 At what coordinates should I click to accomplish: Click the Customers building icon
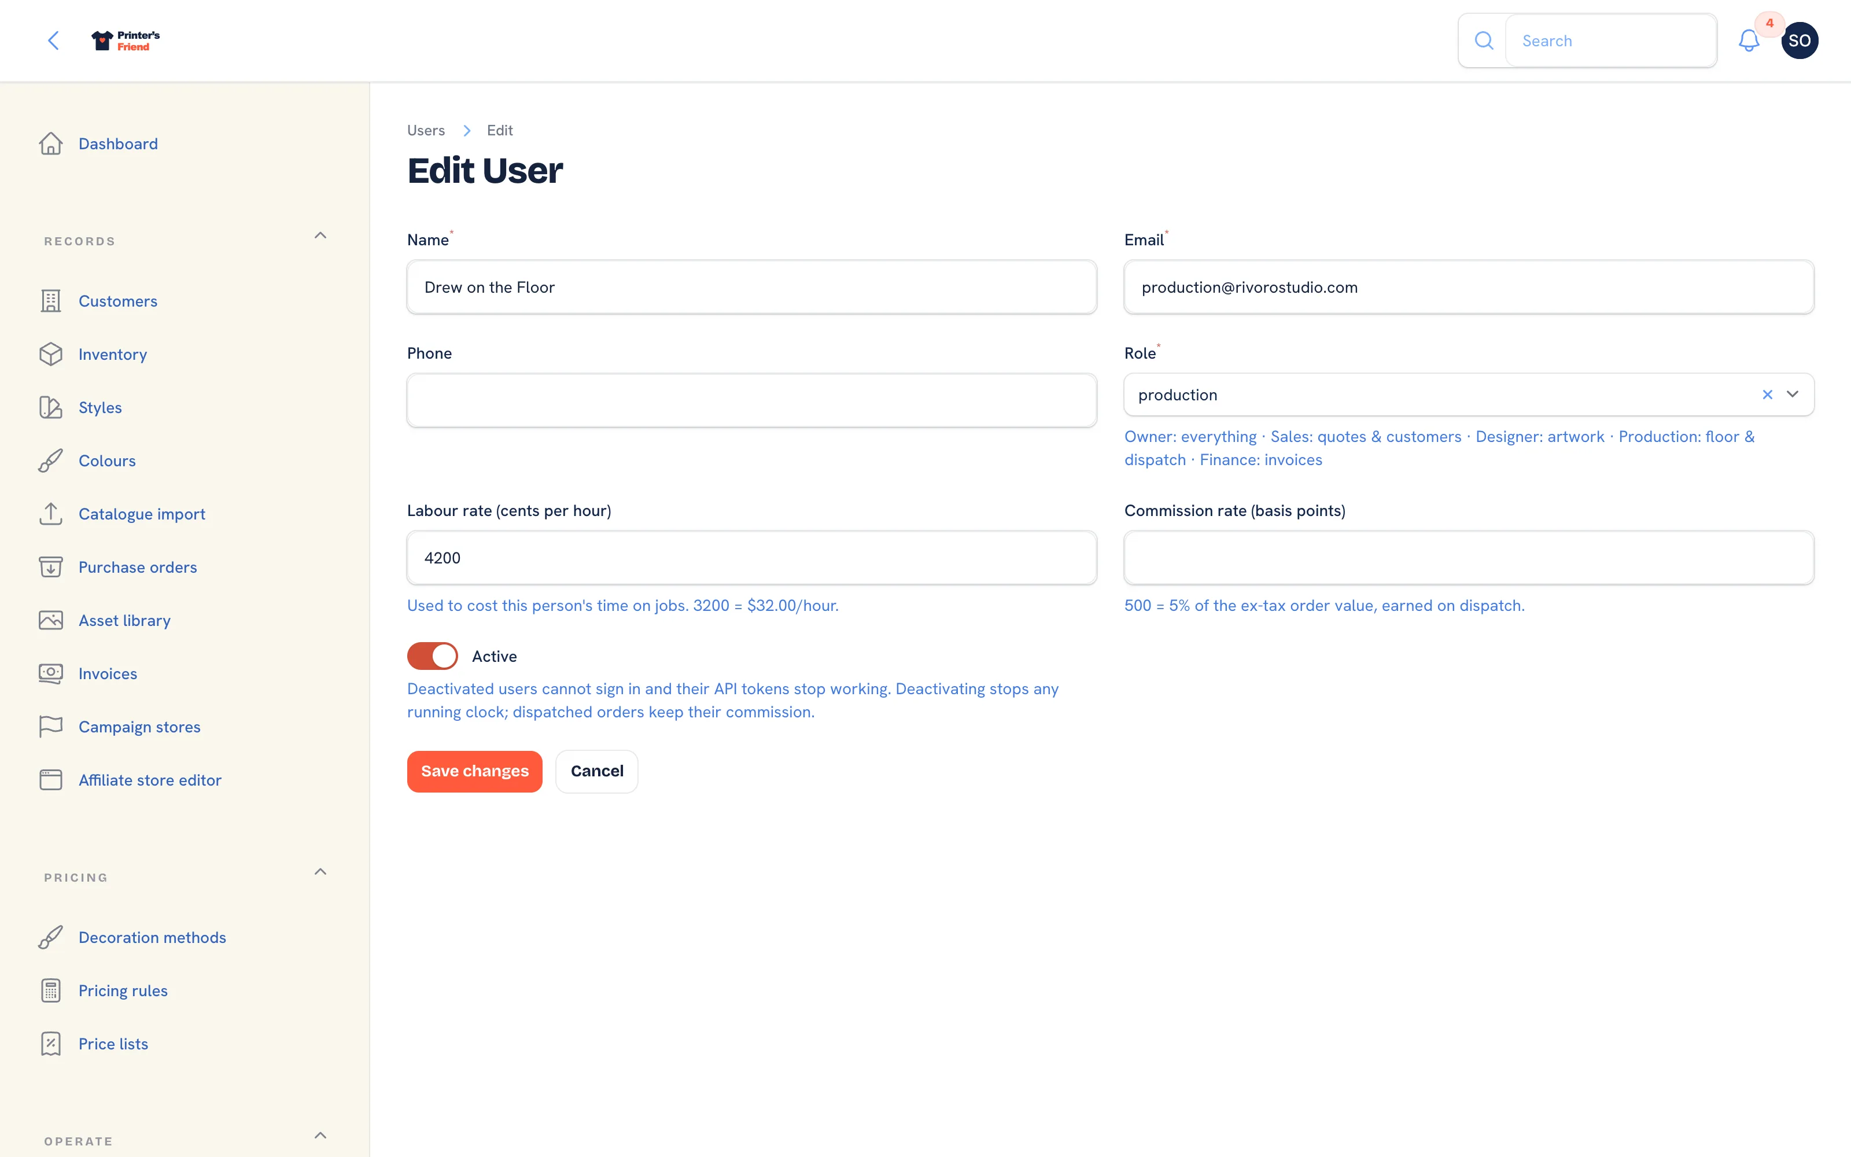50,301
